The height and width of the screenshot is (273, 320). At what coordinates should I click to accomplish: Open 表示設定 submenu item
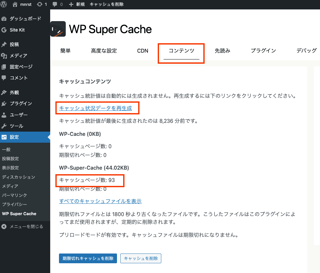point(10,168)
